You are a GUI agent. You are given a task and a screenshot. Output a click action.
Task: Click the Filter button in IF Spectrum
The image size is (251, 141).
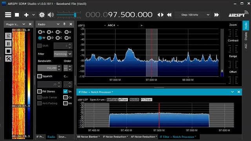point(146,99)
